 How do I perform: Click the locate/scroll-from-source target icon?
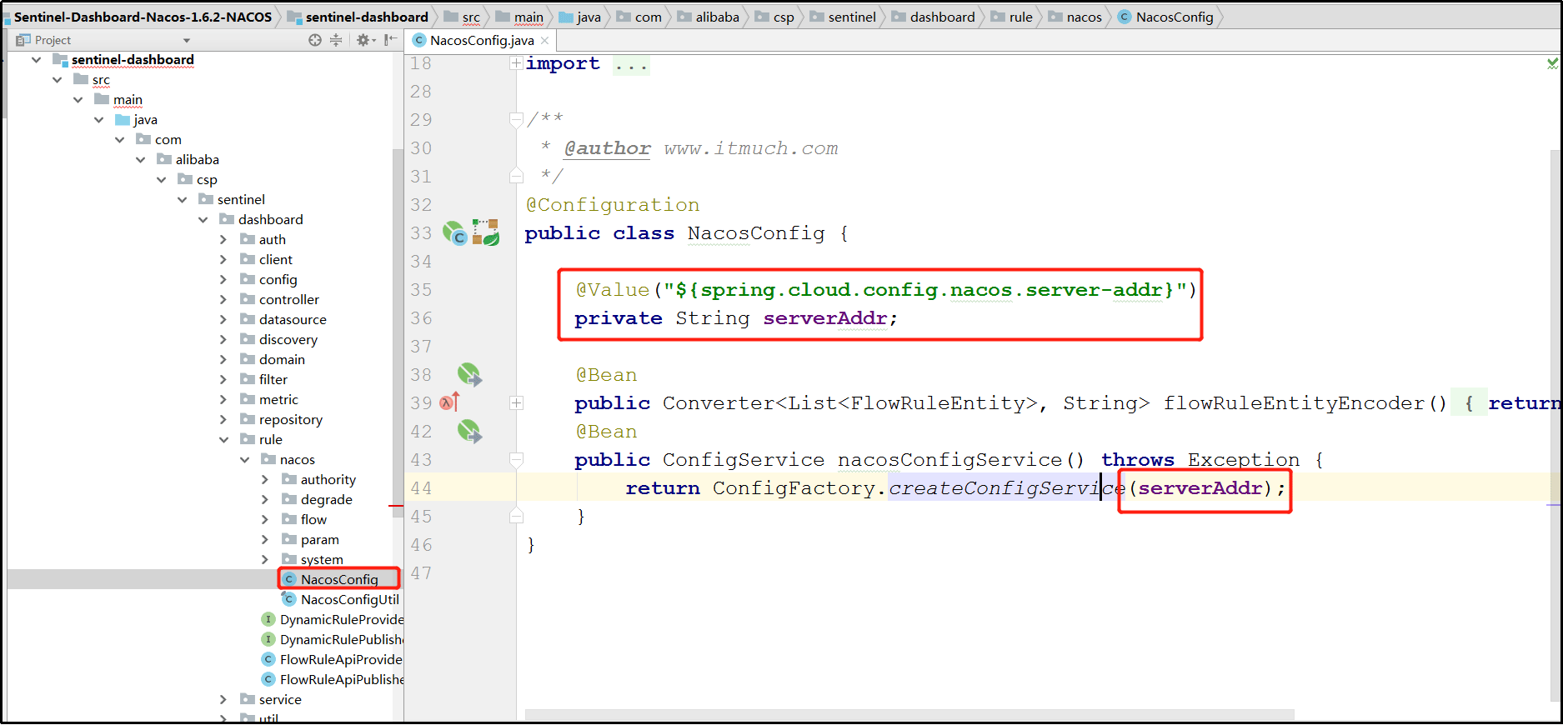(x=315, y=40)
